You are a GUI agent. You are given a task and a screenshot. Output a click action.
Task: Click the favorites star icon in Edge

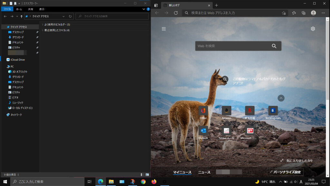[294, 13]
